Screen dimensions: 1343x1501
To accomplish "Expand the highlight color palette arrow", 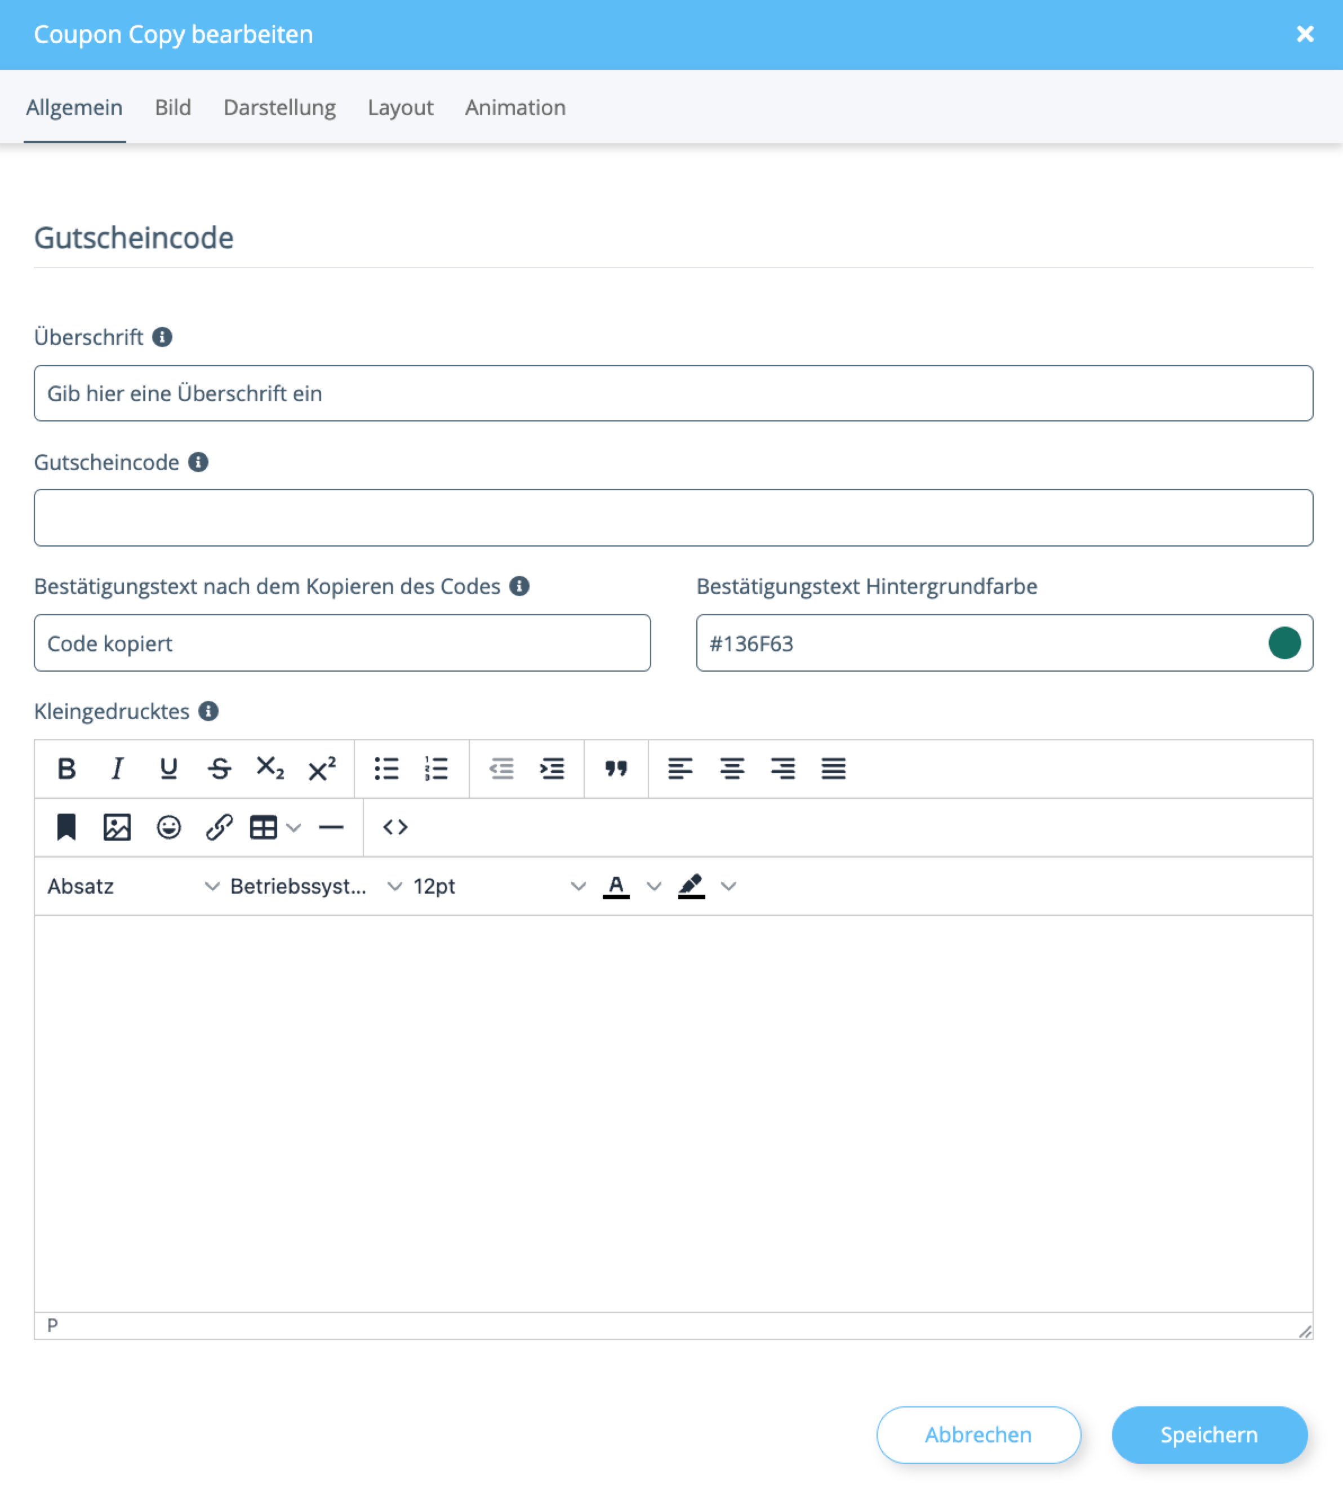I will click(x=729, y=886).
